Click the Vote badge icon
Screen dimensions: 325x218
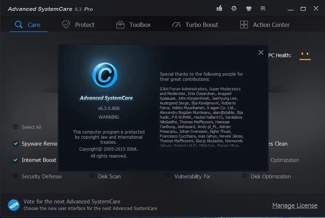pos(14,205)
